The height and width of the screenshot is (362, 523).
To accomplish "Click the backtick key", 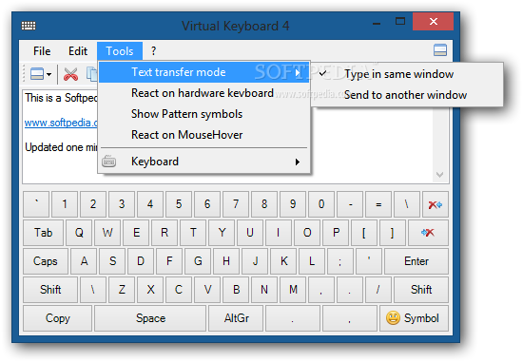I will click(36, 204).
